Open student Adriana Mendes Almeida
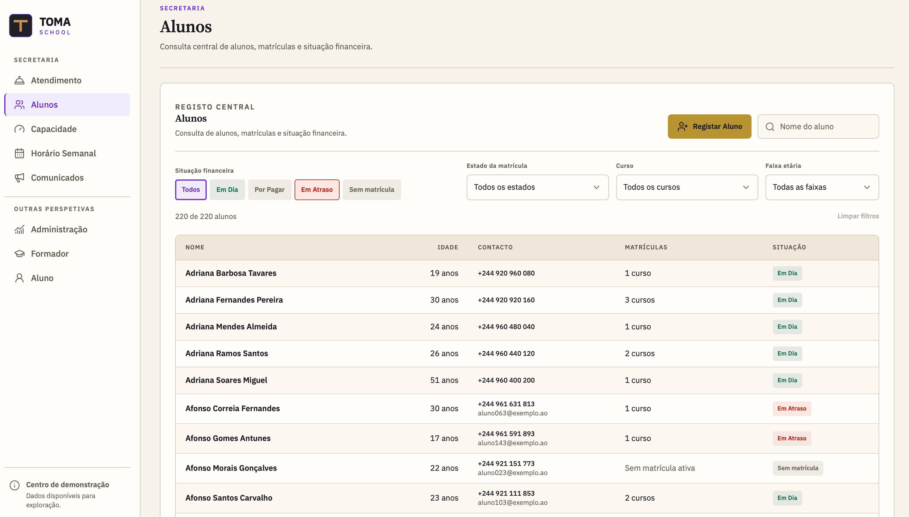909x517 pixels. 231,327
